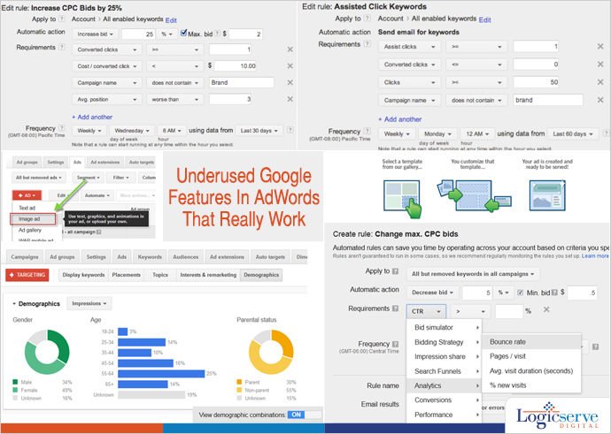Viewport: 611px width, 434px height.
Task: Switch to the Audiences tab
Action: 185,255
